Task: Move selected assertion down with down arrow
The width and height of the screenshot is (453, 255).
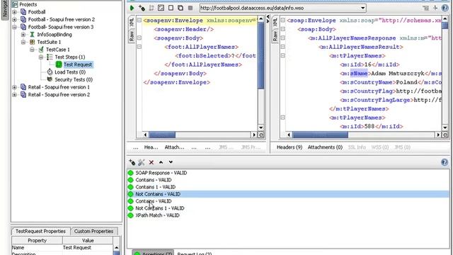Action: (171, 162)
